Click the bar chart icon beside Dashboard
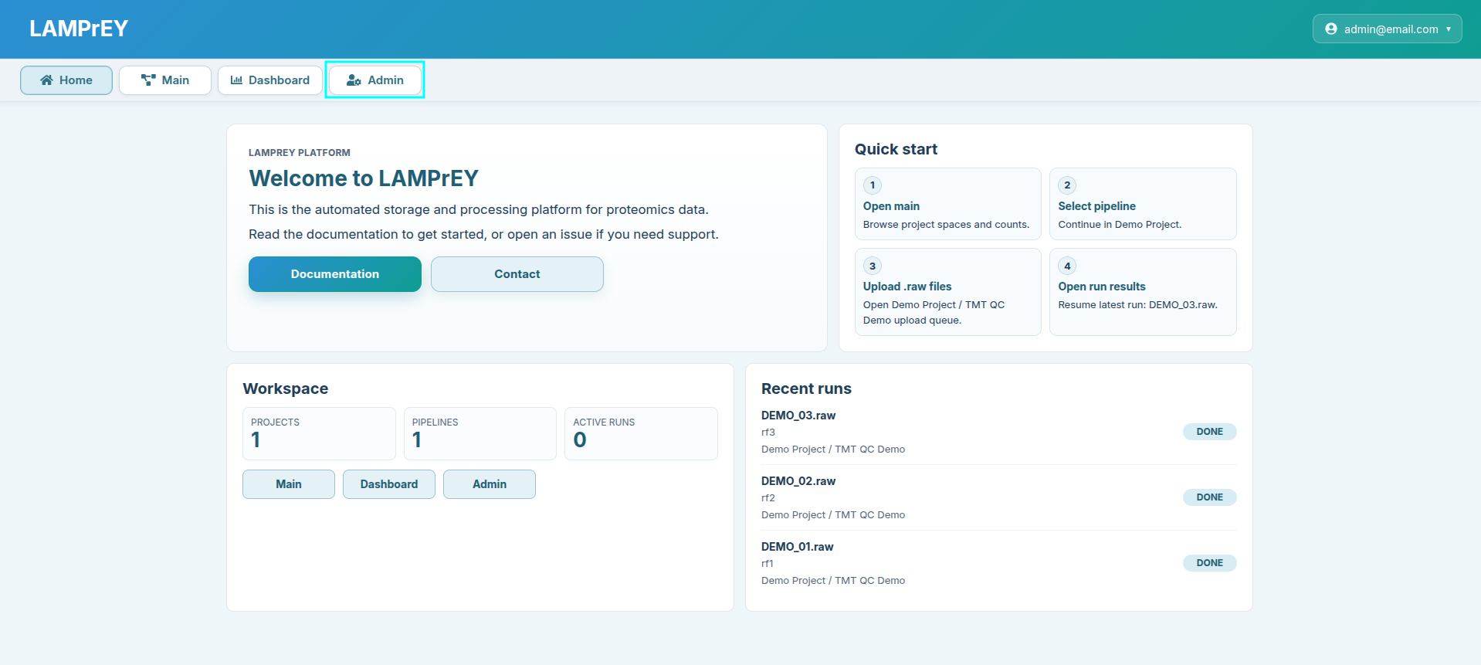This screenshot has width=1481, height=665. point(236,80)
